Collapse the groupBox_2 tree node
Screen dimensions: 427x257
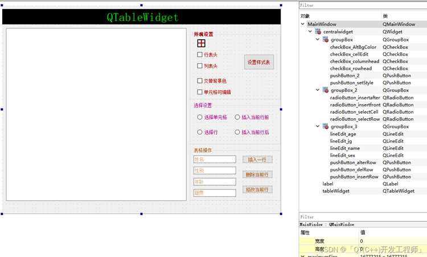pos(318,90)
